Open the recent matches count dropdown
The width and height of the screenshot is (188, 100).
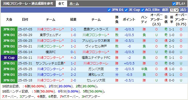tap(174, 10)
